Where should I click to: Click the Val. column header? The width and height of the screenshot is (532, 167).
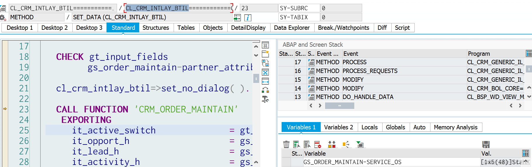click(501, 153)
